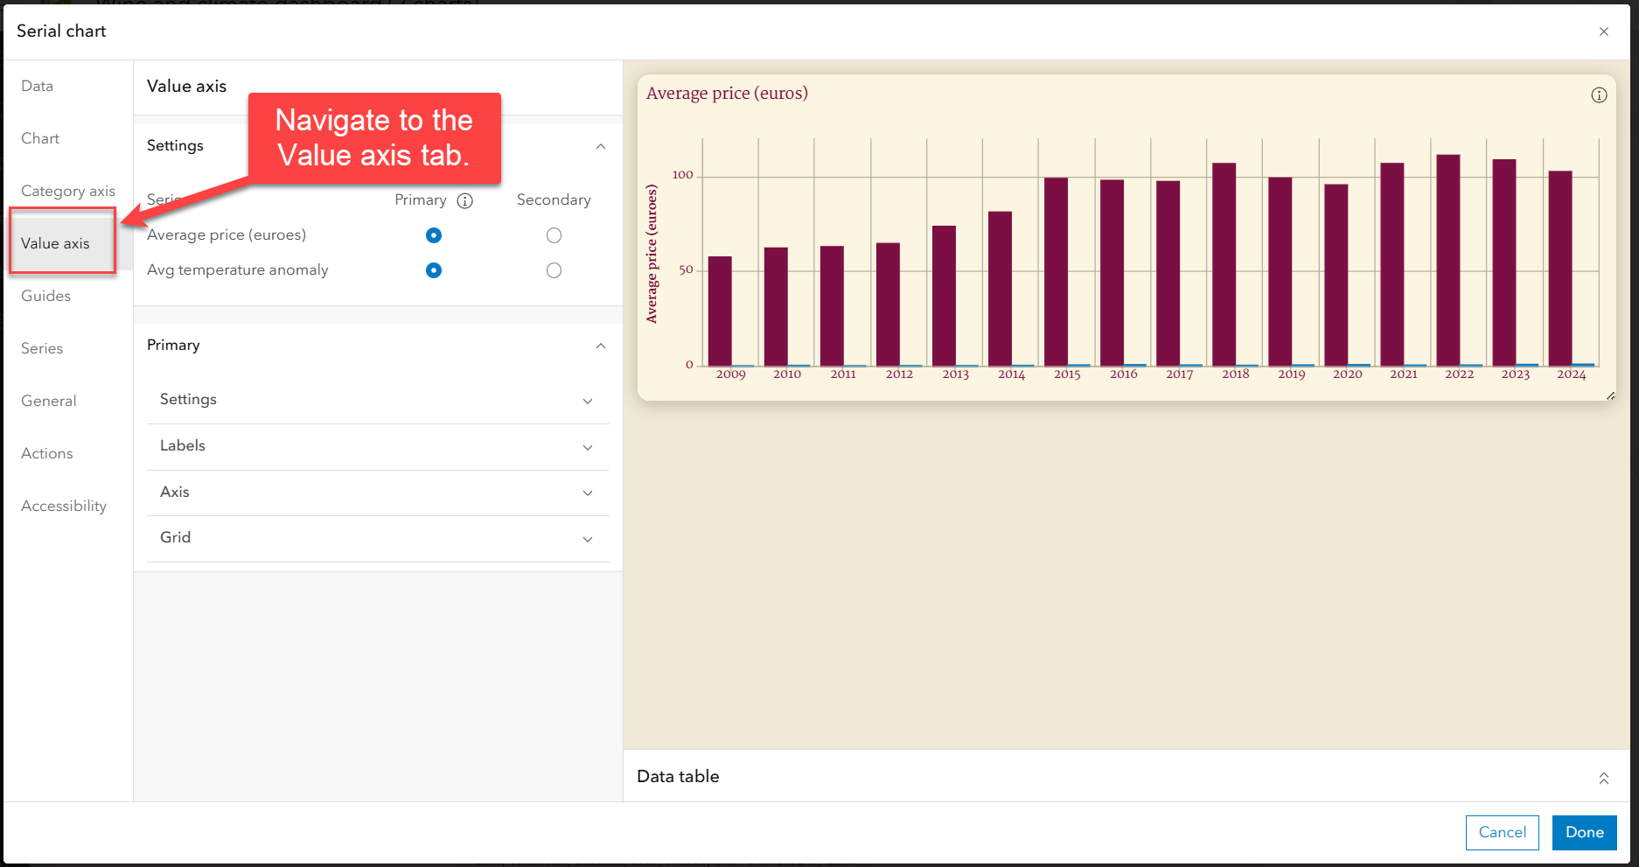Open the Series tab
Image resolution: width=1639 pixels, height=867 pixels.
41,348
